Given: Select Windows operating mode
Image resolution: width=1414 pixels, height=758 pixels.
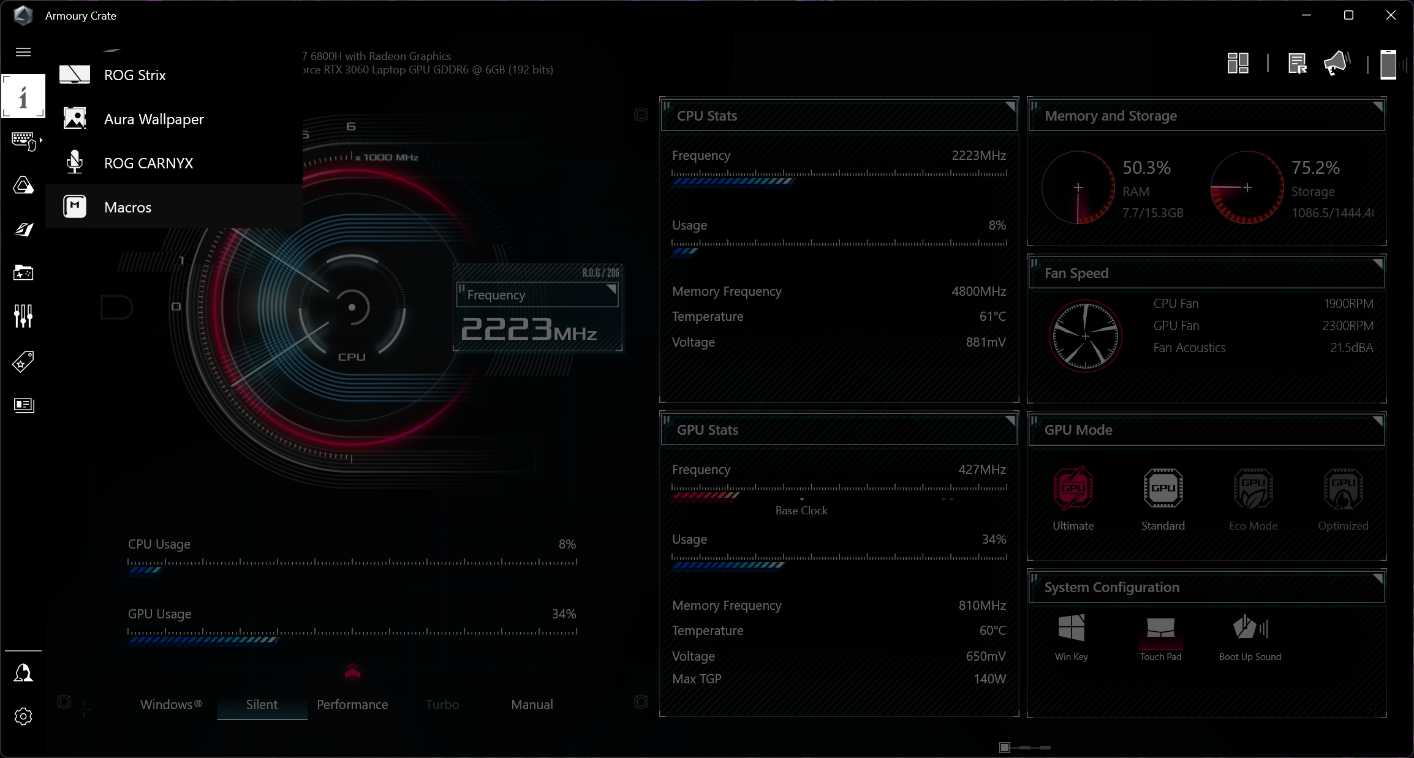Looking at the screenshot, I should pos(172,705).
